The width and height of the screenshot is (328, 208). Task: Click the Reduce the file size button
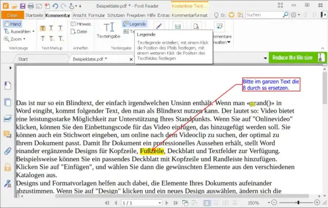tap(292, 58)
